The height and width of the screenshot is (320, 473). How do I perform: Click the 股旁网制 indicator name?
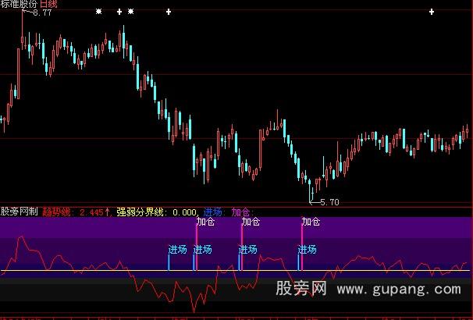(19, 212)
